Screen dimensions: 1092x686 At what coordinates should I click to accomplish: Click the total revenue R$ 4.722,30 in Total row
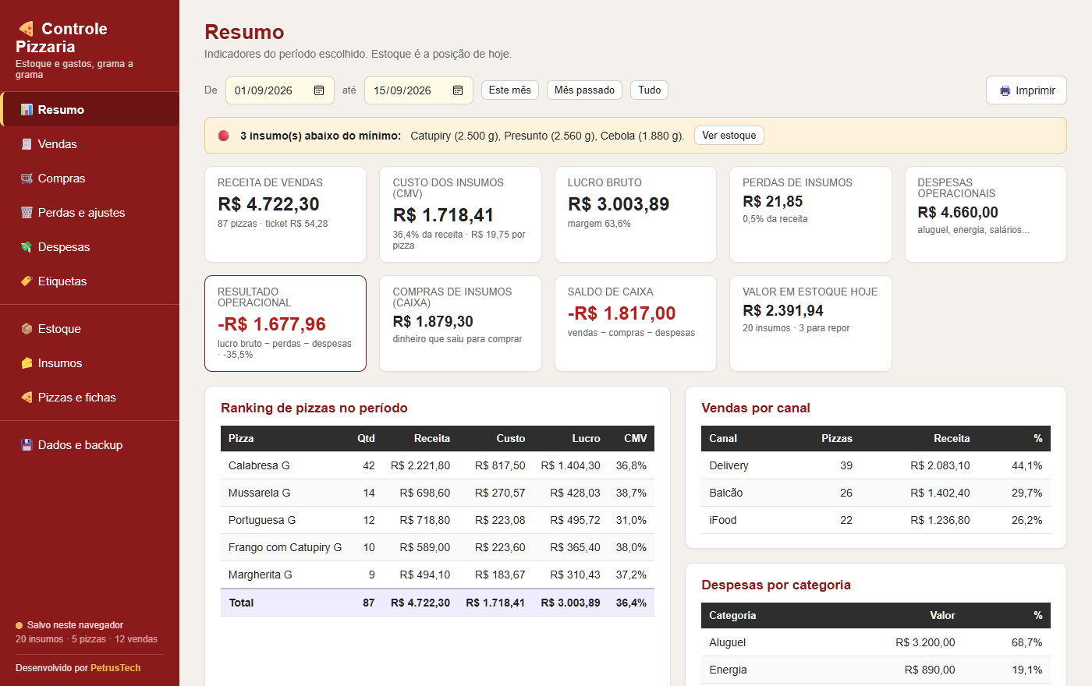click(x=420, y=603)
